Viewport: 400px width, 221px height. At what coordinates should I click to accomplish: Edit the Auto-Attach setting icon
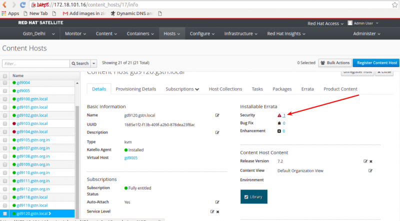coord(217,202)
